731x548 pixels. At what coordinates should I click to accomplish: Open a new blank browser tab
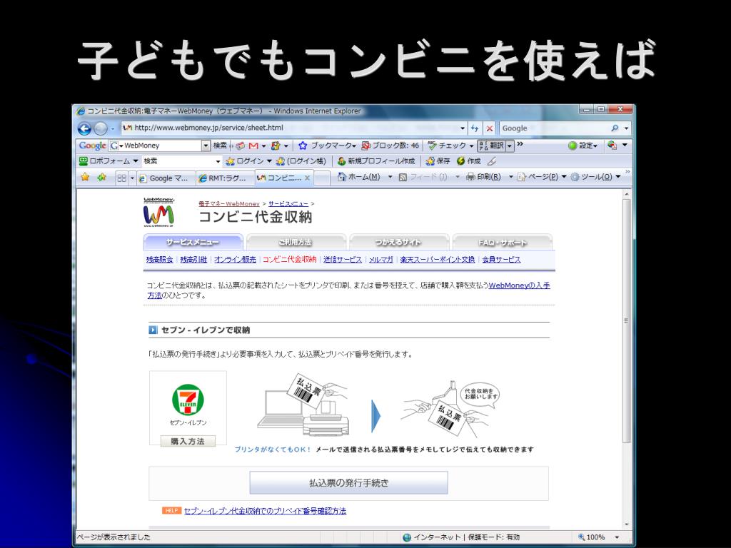pos(322,178)
